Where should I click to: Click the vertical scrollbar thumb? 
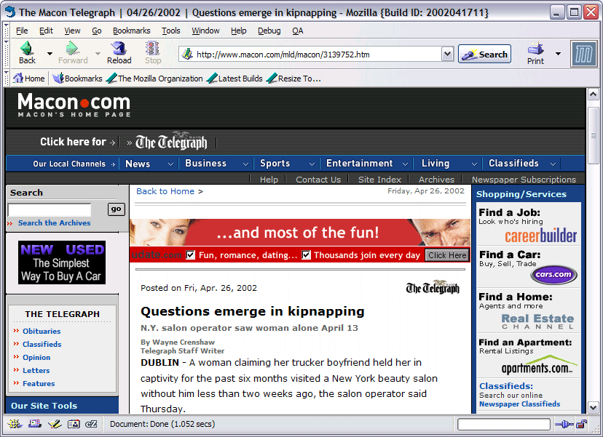[x=593, y=135]
